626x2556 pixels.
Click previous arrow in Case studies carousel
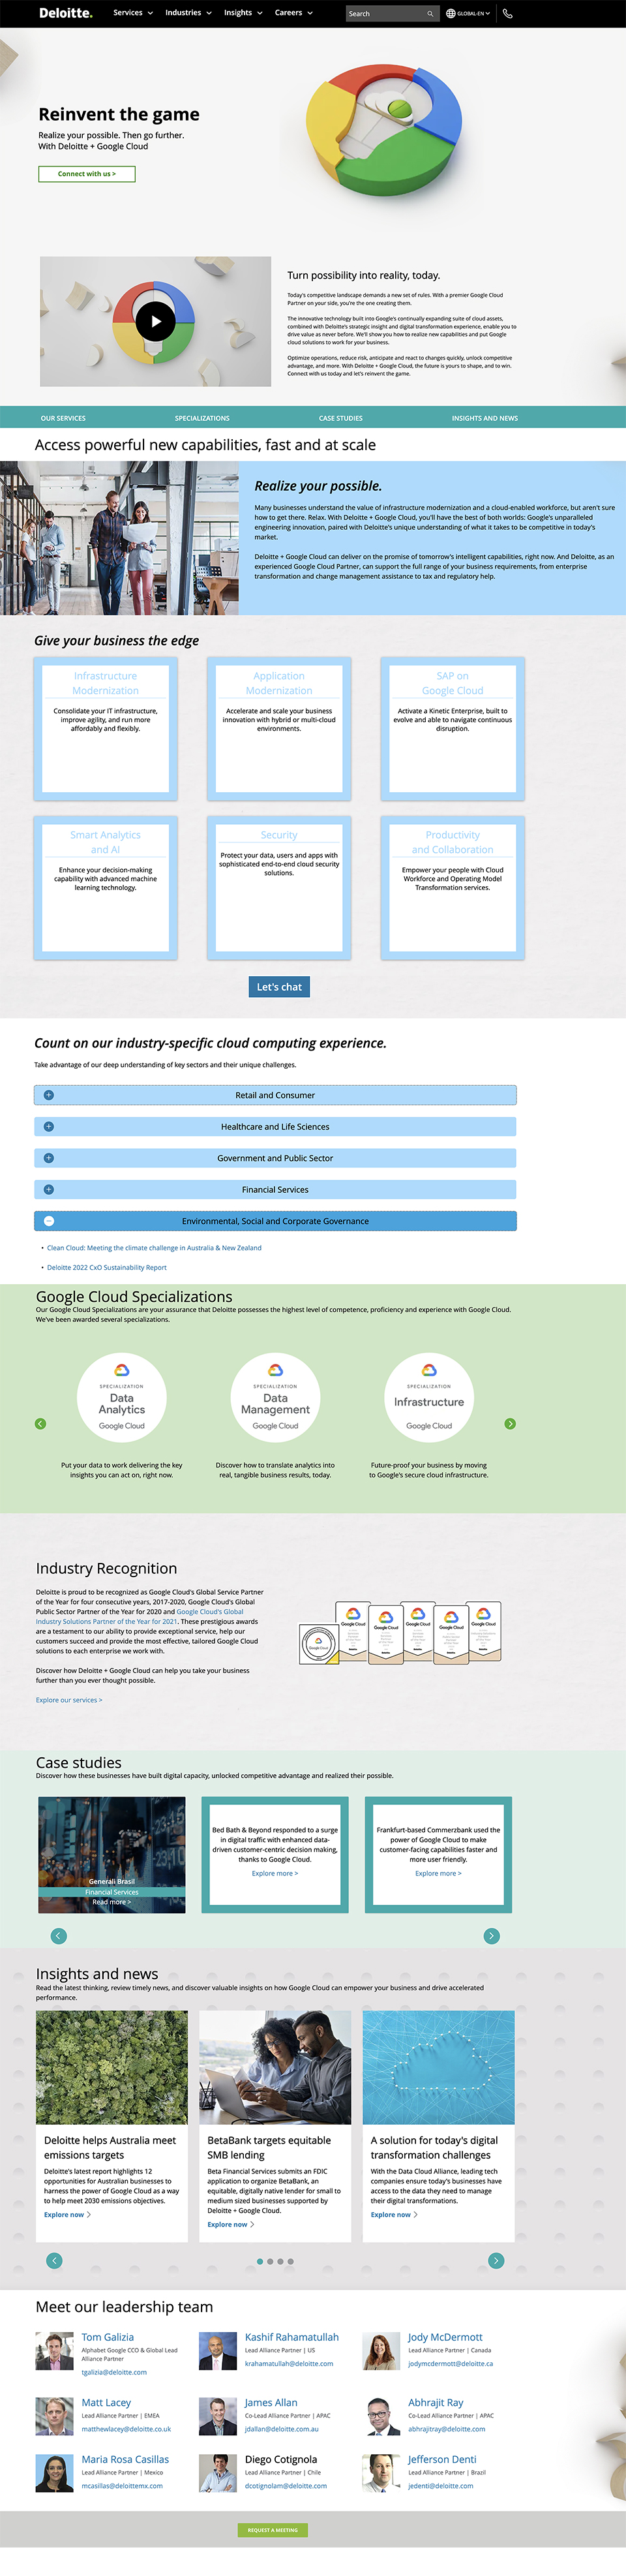pos(59,1936)
